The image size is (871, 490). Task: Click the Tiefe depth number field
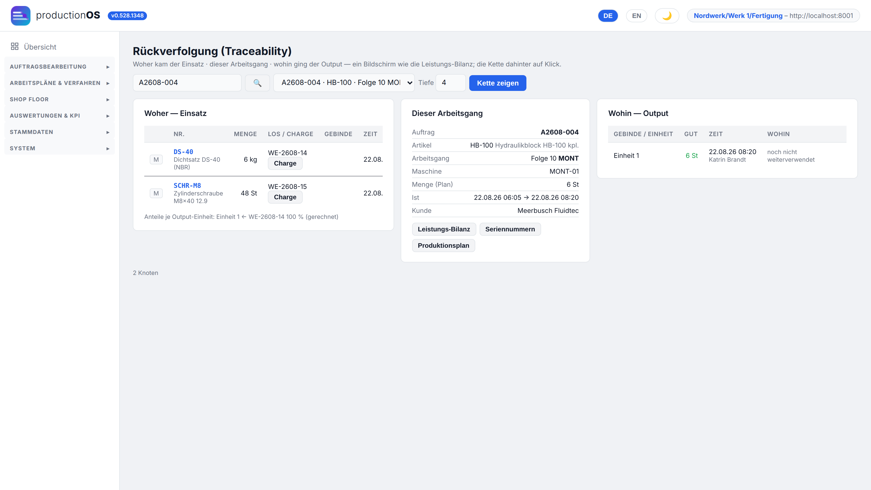coord(450,83)
